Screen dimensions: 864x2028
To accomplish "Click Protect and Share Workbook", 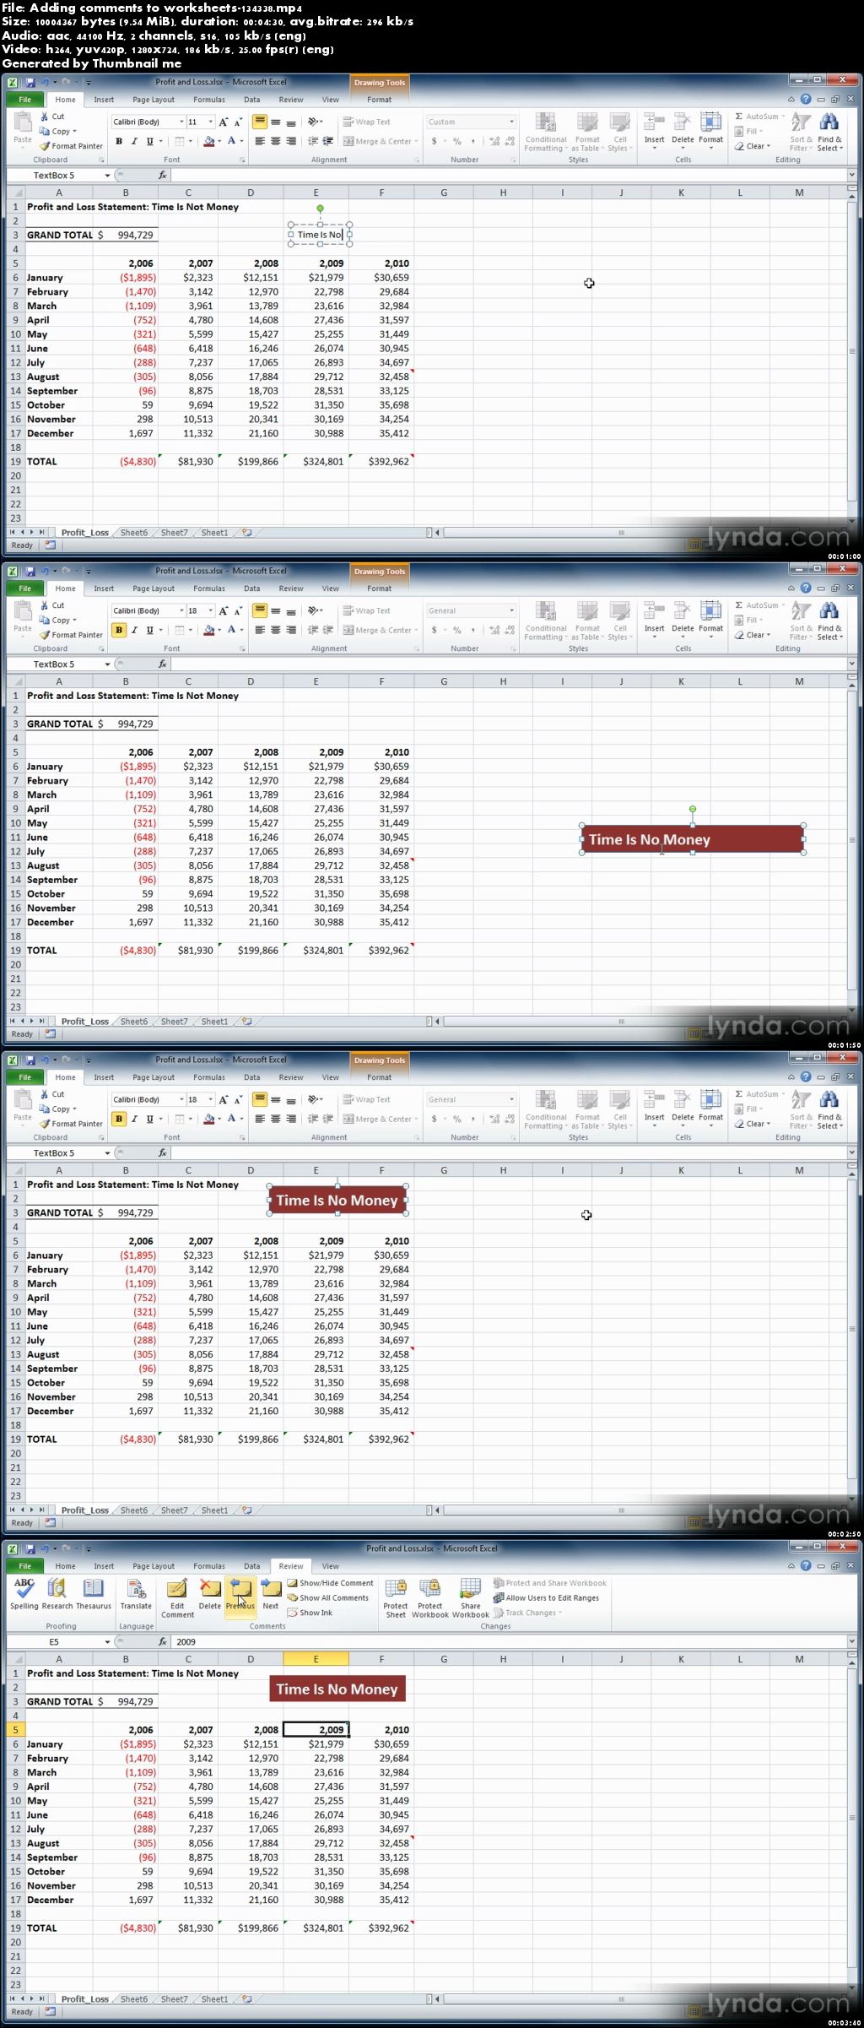I will pyautogui.click(x=550, y=1583).
